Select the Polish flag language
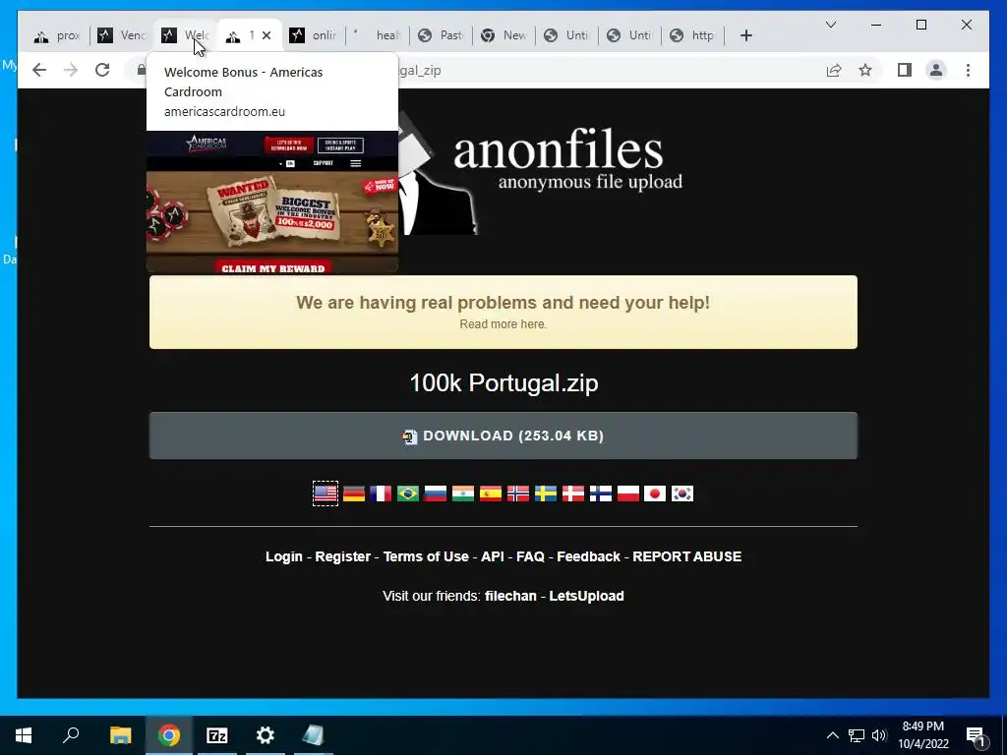Viewport: 1007px width, 755px height. [x=628, y=494]
